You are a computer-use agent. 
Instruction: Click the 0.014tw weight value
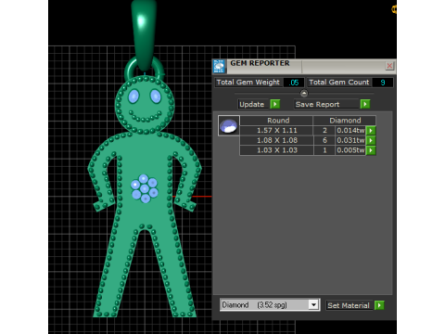point(350,130)
